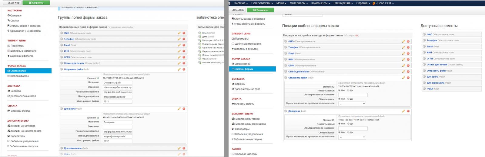Click Макс. размер файла field under Отправить файл
Screen dimensions: 485x157
pos(117,101)
